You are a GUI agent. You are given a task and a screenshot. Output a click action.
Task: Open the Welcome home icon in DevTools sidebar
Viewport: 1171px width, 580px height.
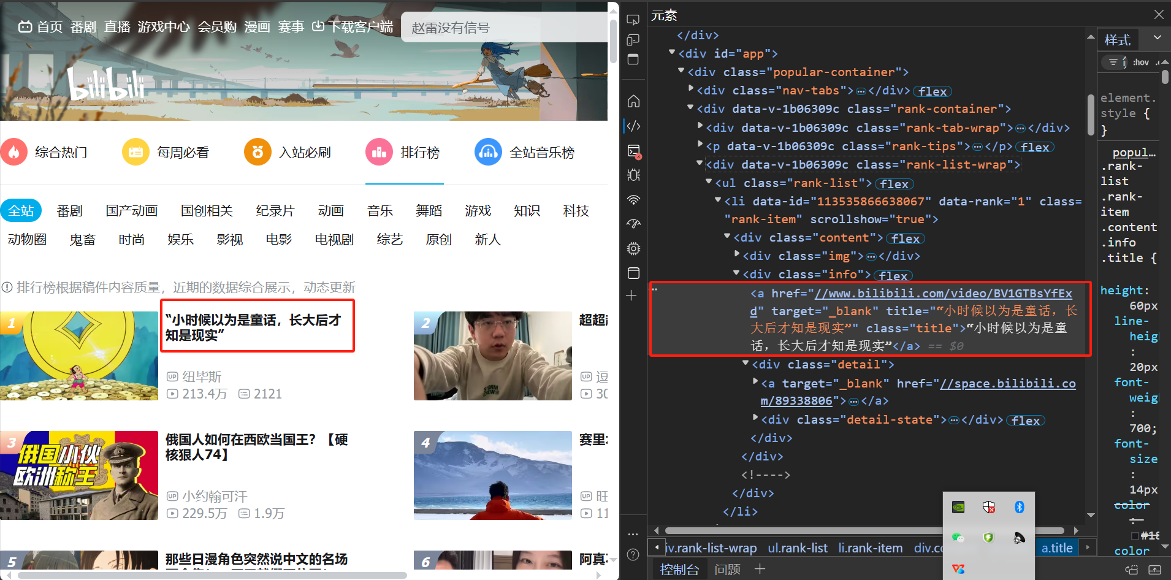(x=633, y=101)
